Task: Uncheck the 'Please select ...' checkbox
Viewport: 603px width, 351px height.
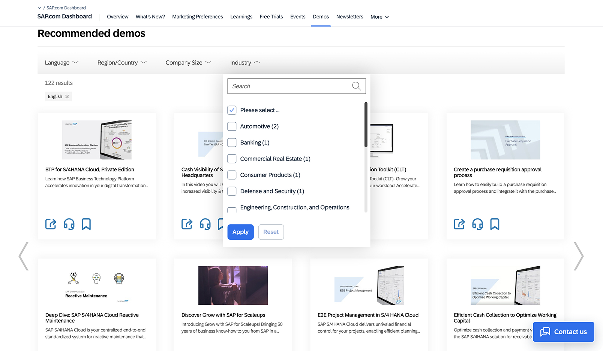Action: (x=232, y=110)
